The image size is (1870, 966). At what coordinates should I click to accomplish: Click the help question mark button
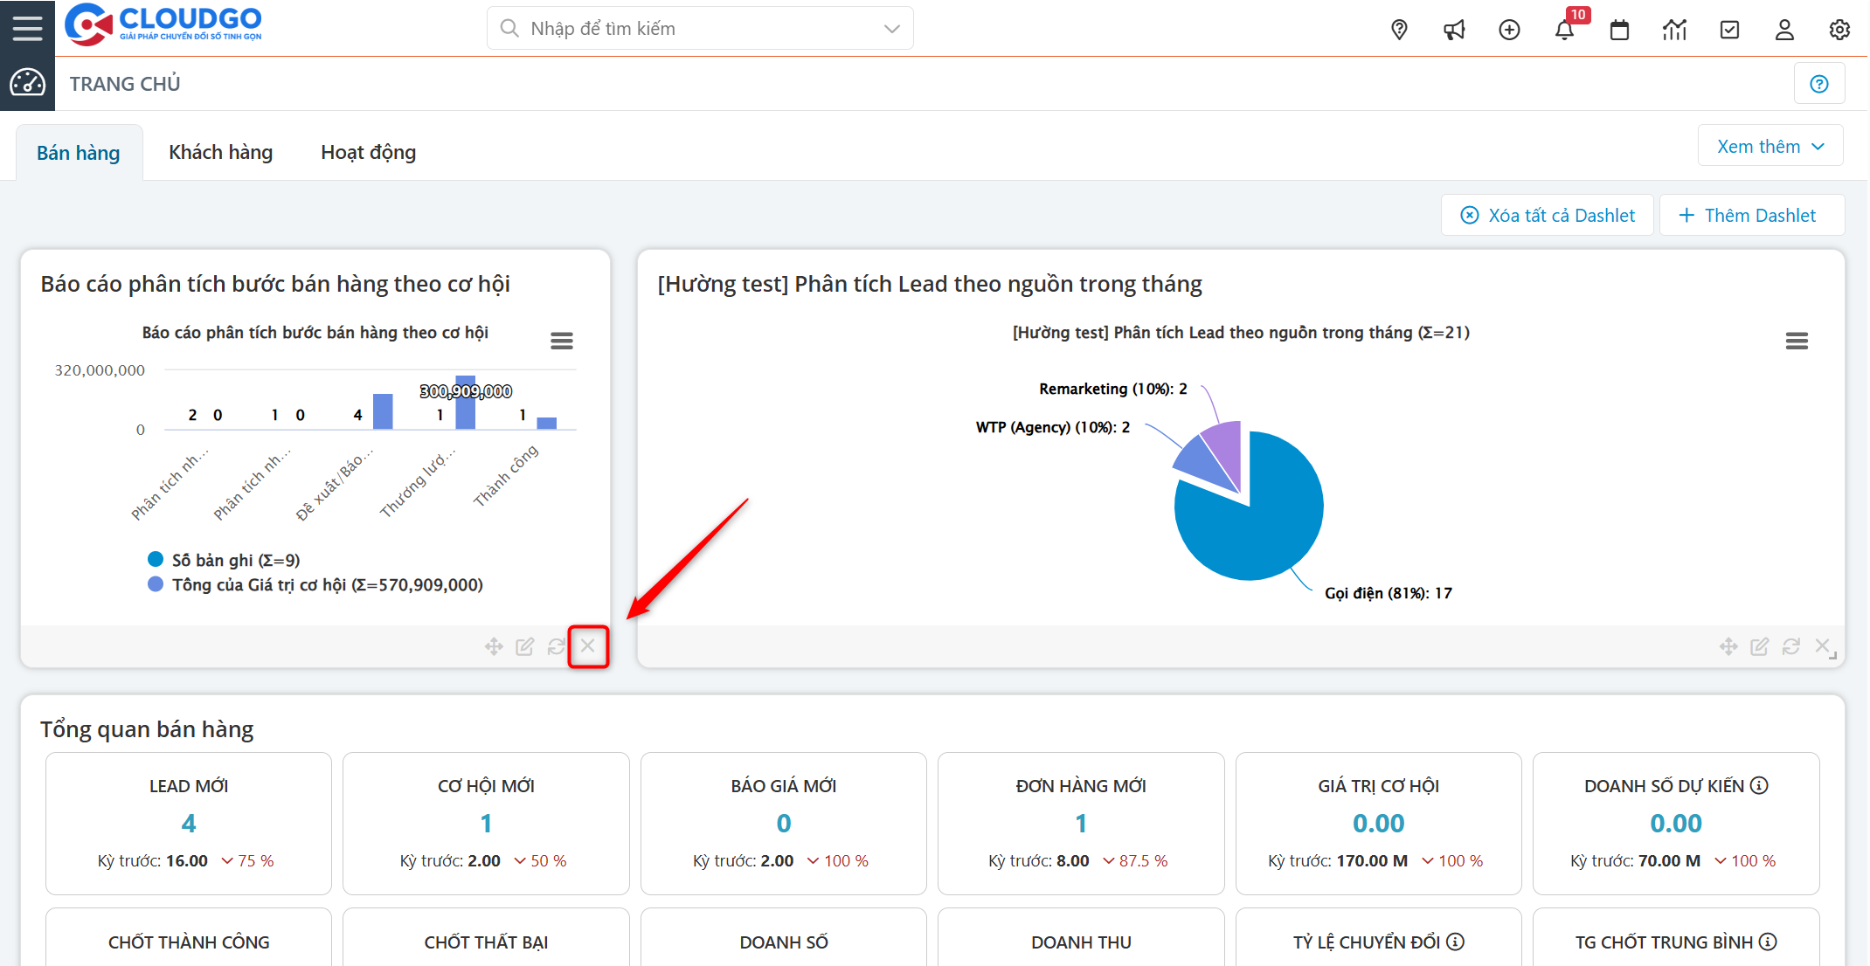(1819, 84)
